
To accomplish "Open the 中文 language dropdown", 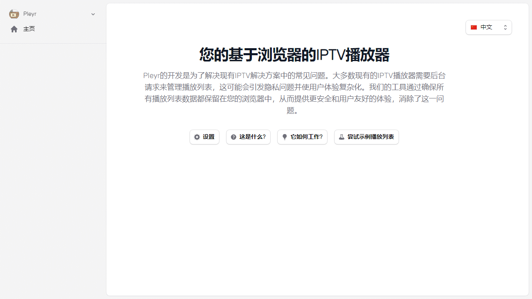I will (489, 27).
